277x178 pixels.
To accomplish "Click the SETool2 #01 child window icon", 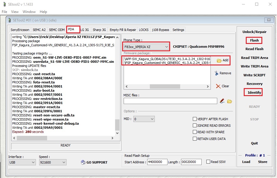I will pyautogui.click(x=10, y=20).
